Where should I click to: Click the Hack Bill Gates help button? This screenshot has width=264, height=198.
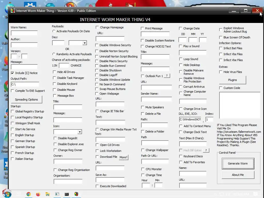[x=206, y=150]
